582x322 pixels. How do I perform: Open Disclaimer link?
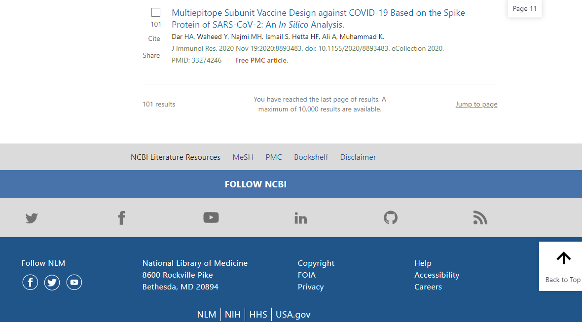[358, 157]
